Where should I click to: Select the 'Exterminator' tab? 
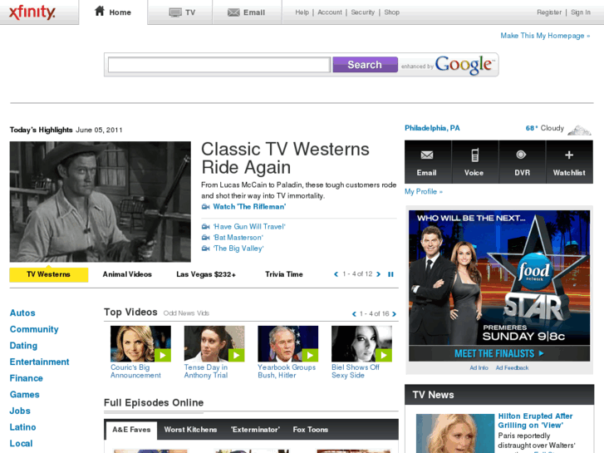(x=255, y=430)
